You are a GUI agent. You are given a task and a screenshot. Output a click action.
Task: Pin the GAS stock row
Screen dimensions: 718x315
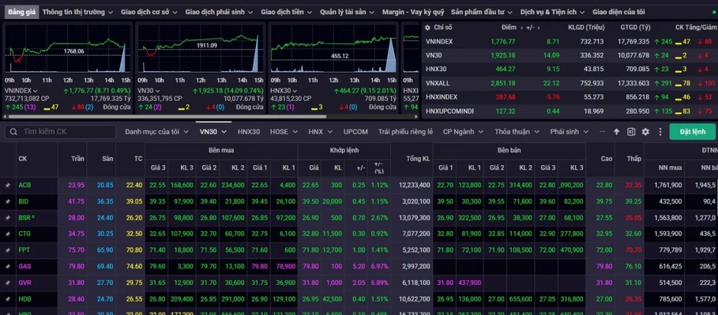click(8, 266)
